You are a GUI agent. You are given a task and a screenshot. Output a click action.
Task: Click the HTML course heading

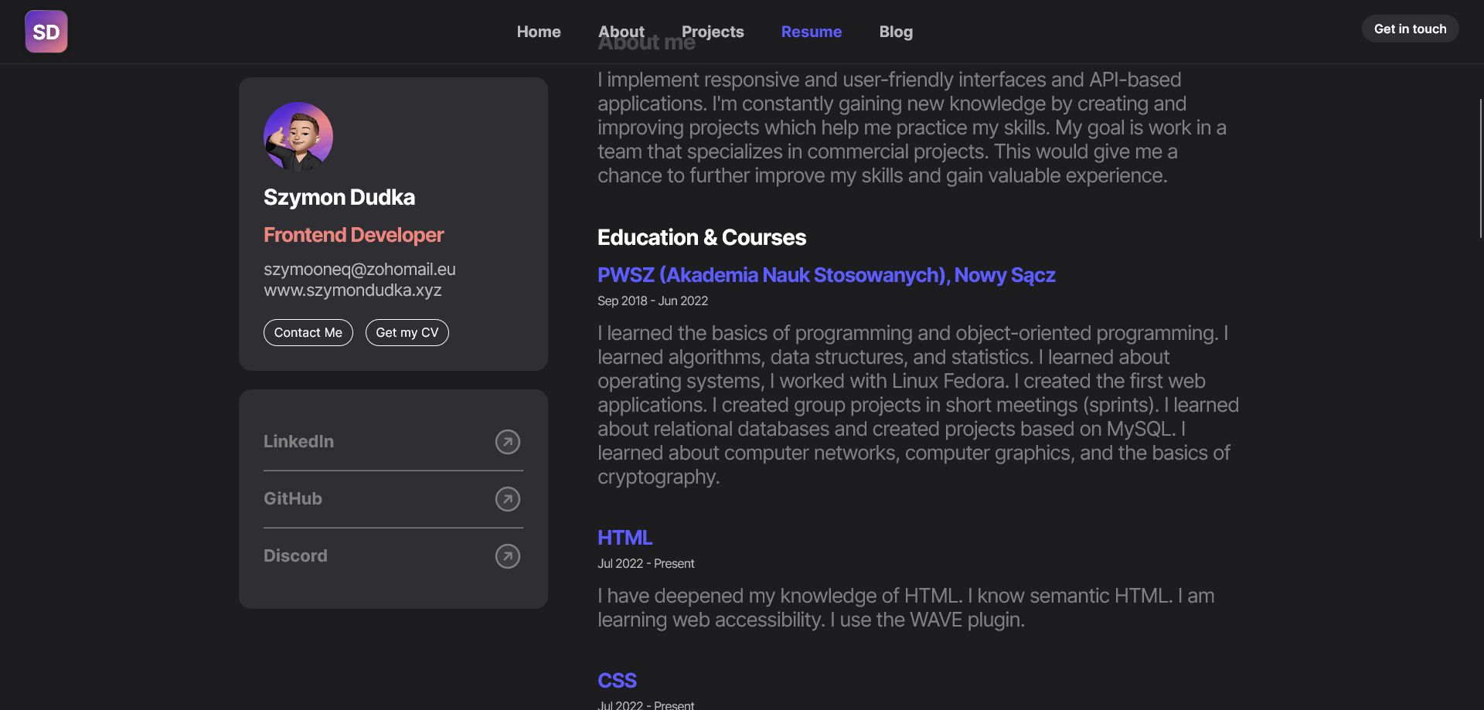(x=625, y=537)
